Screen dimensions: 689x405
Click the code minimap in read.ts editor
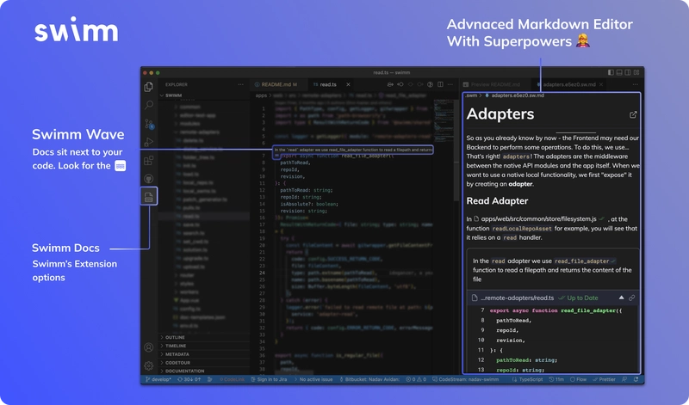pos(444,120)
